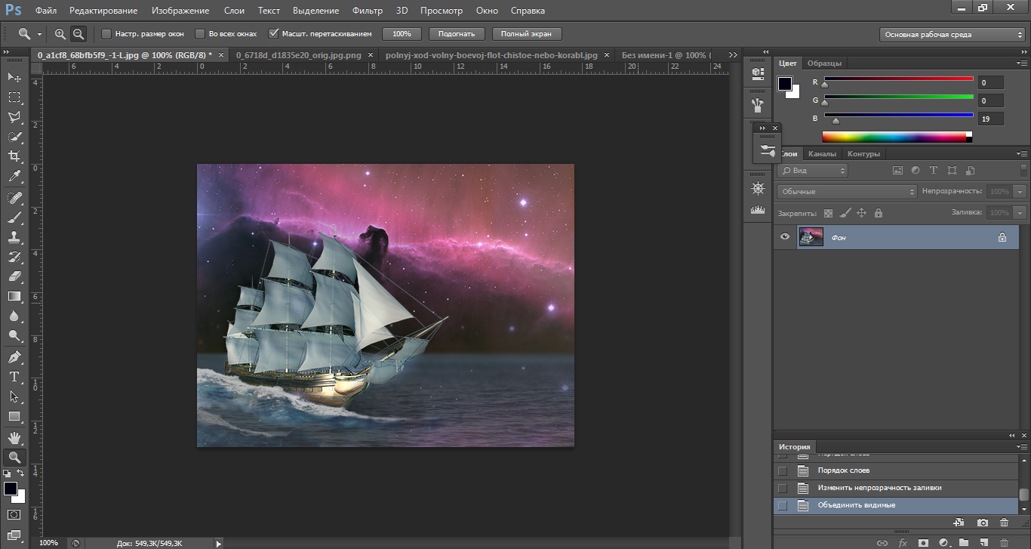The width and height of the screenshot is (1031, 549).
Task: Expand hidden document tabs double arrow
Action: click(731, 55)
